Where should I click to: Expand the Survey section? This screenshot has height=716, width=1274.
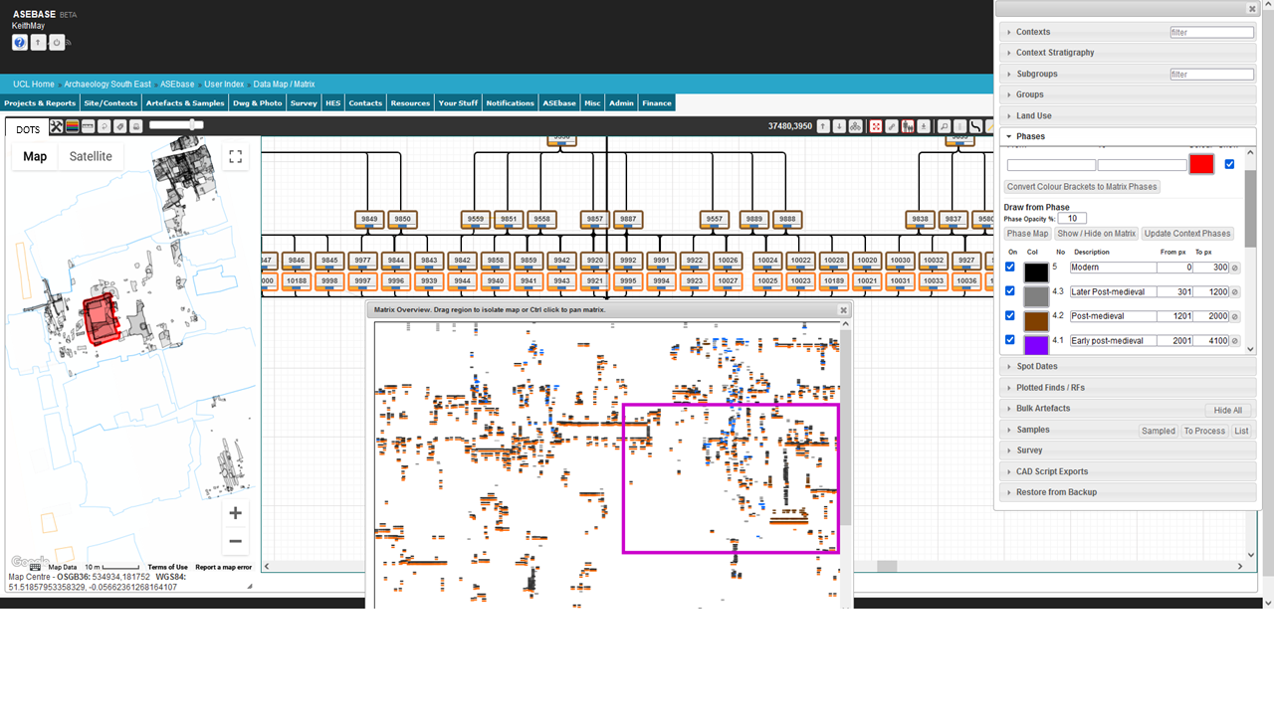(x=1128, y=450)
